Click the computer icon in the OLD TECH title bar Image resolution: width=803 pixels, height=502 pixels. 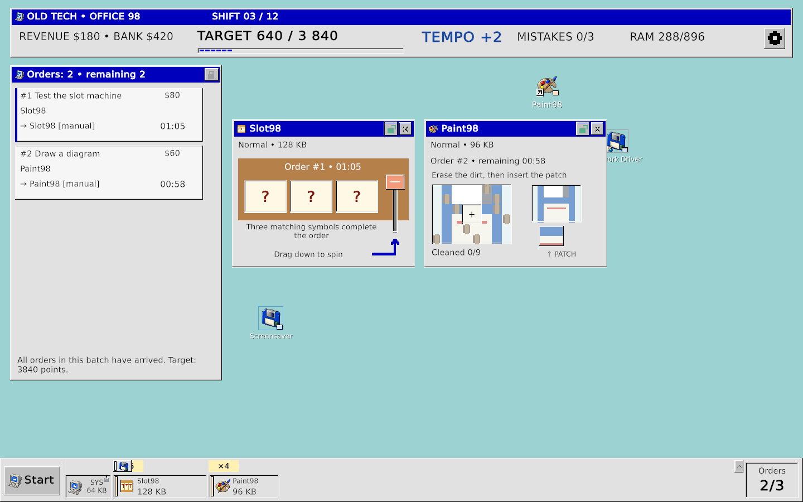(x=20, y=17)
